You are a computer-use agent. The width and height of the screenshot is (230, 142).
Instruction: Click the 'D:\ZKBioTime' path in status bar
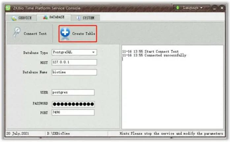[58, 133]
